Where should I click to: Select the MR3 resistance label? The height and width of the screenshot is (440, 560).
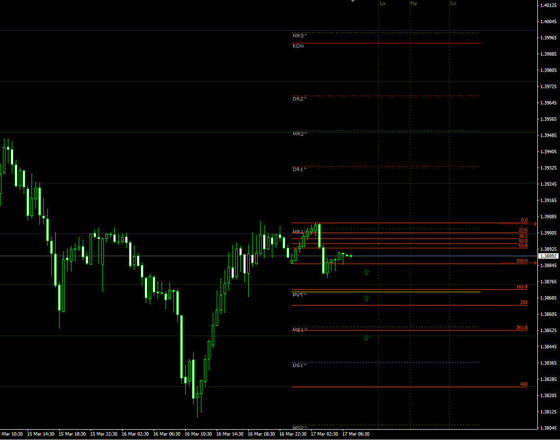299,36
